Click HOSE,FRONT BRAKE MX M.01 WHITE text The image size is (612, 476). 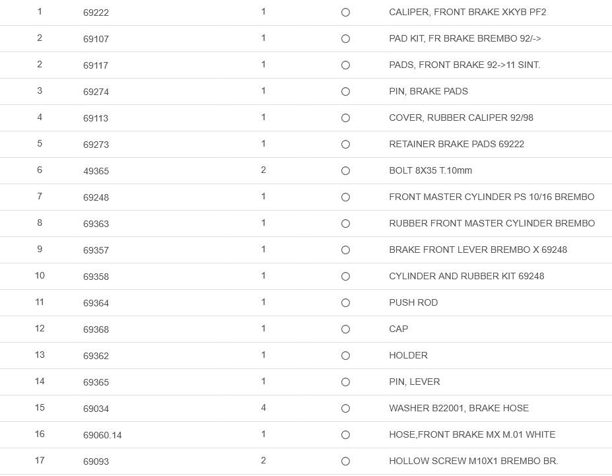(x=472, y=434)
